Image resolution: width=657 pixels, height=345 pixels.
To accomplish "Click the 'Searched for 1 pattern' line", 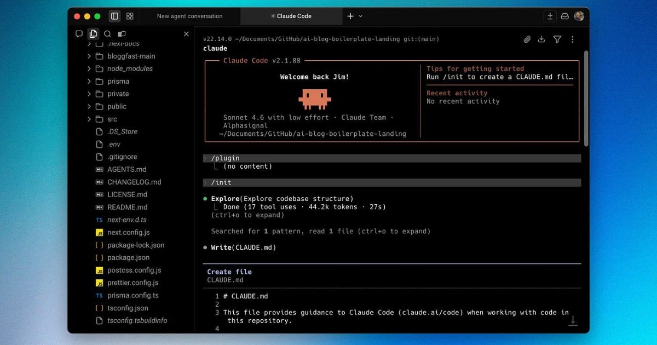I will (x=321, y=232).
